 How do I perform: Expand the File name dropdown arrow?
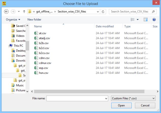pyautogui.click(x=106, y=98)
